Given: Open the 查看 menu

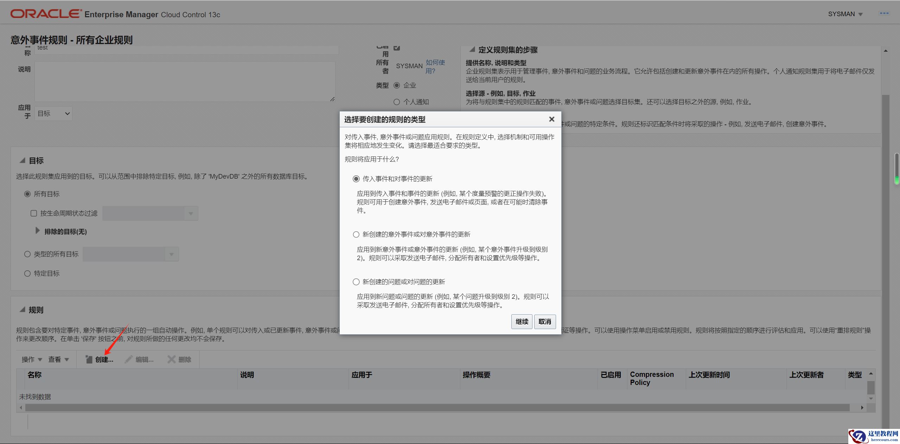Looking at the screenshot, I should (58, 359).
